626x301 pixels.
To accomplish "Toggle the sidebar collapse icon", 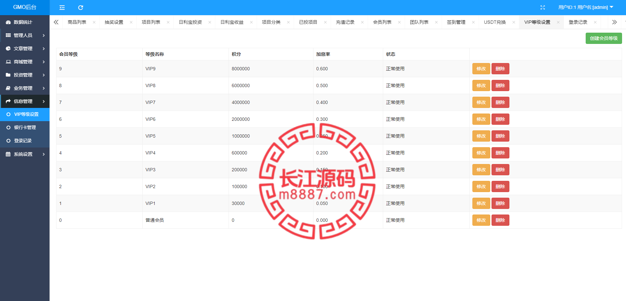I will pyautogui.click(x=62, y=7).
